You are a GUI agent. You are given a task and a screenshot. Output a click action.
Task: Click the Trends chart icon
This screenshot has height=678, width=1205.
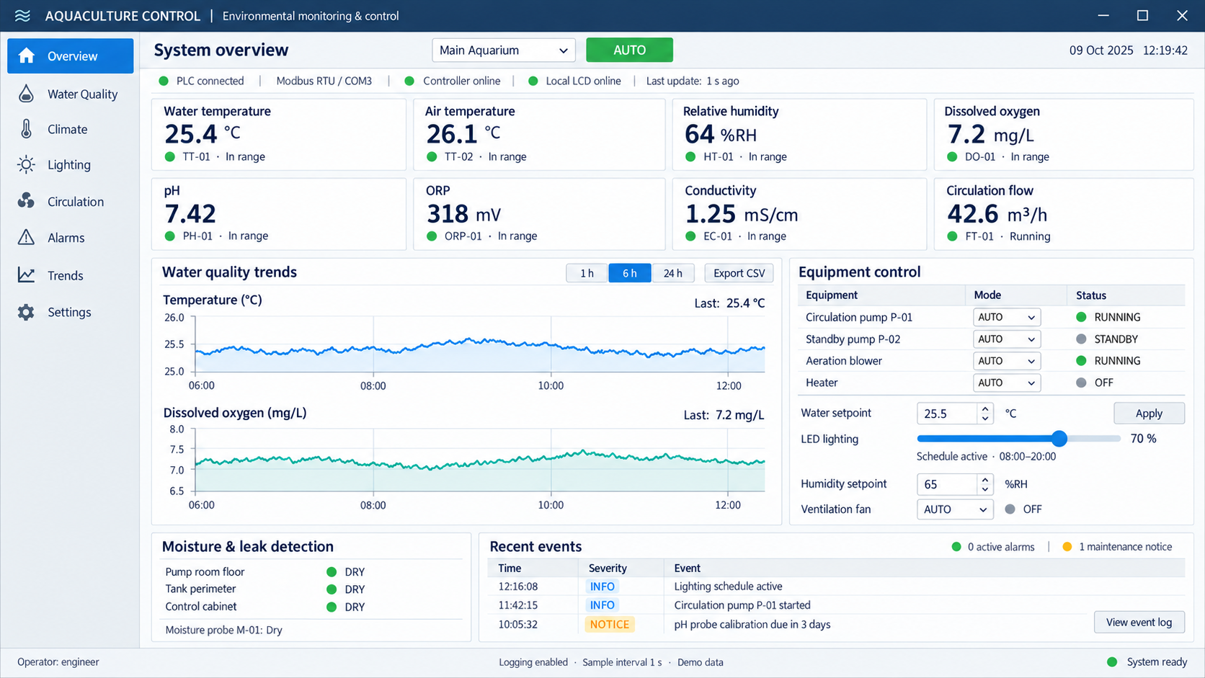coord(26,275)
